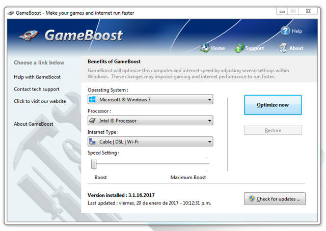Click Contact tech support link
Image resolution: width=326 pixels, height=231 pixels.
tap(37, 89)
